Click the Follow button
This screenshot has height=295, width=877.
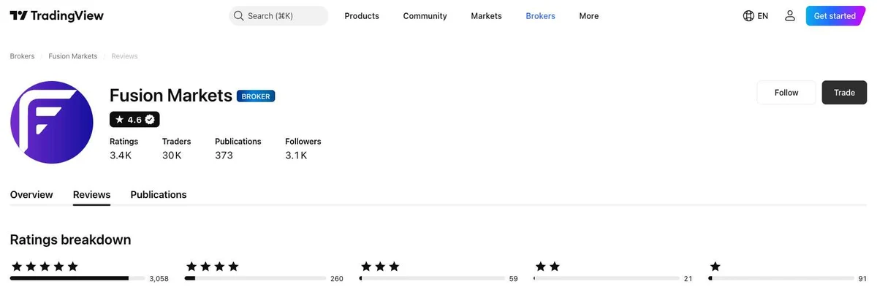pos(786,93)
